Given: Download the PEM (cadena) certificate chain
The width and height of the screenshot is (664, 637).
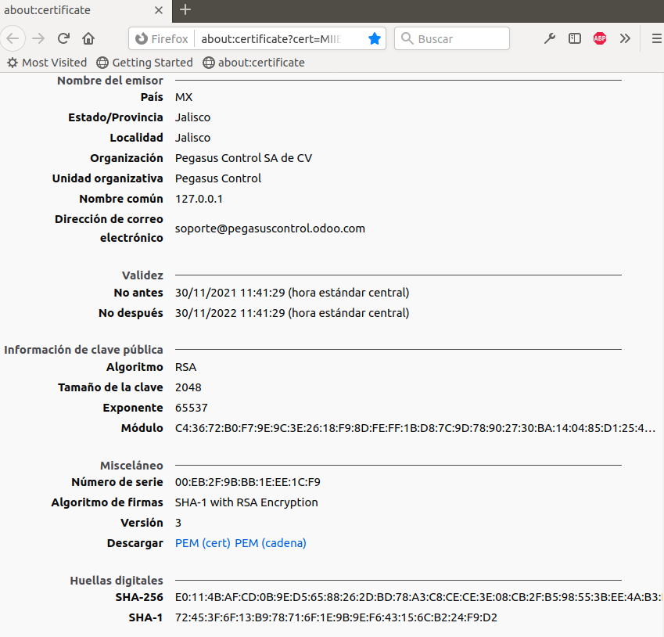Looking at the screenshot, I should click(270, 542).
